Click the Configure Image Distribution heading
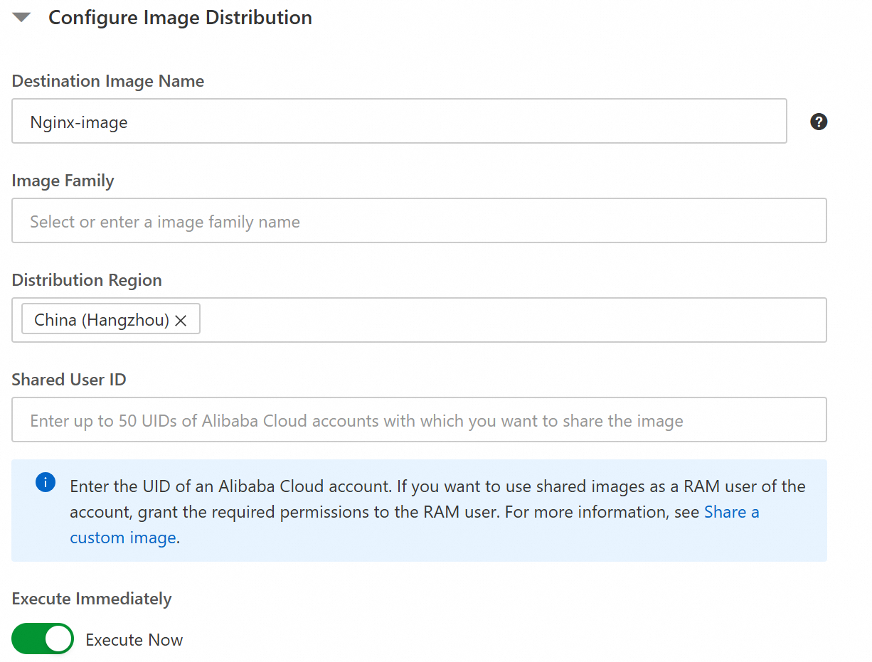Image resolution: width=872 pixels, height=662 pixels. (180, 18)
